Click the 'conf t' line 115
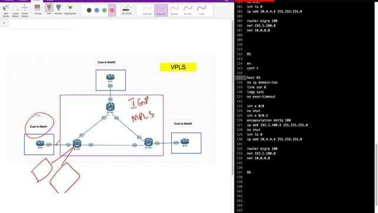Viewport: 378px width, 213px height. point(252,69)
